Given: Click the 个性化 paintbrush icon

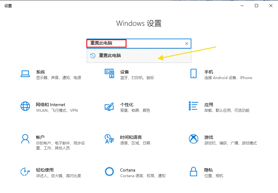Looking at the screenshot, I should pyautogui.click(x=109, y=106).
